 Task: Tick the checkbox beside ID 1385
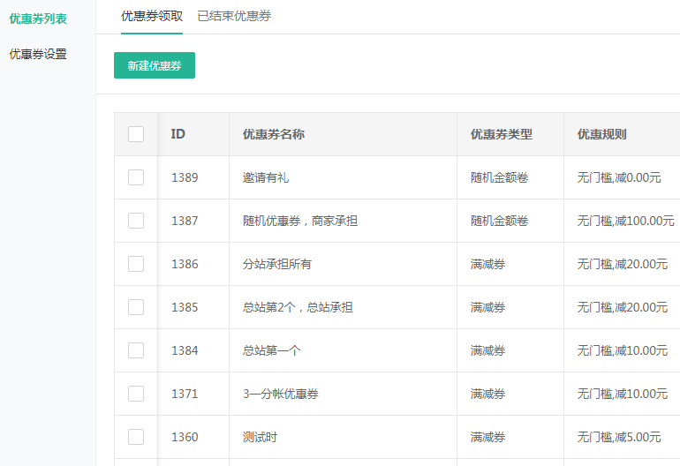[136, 307]
